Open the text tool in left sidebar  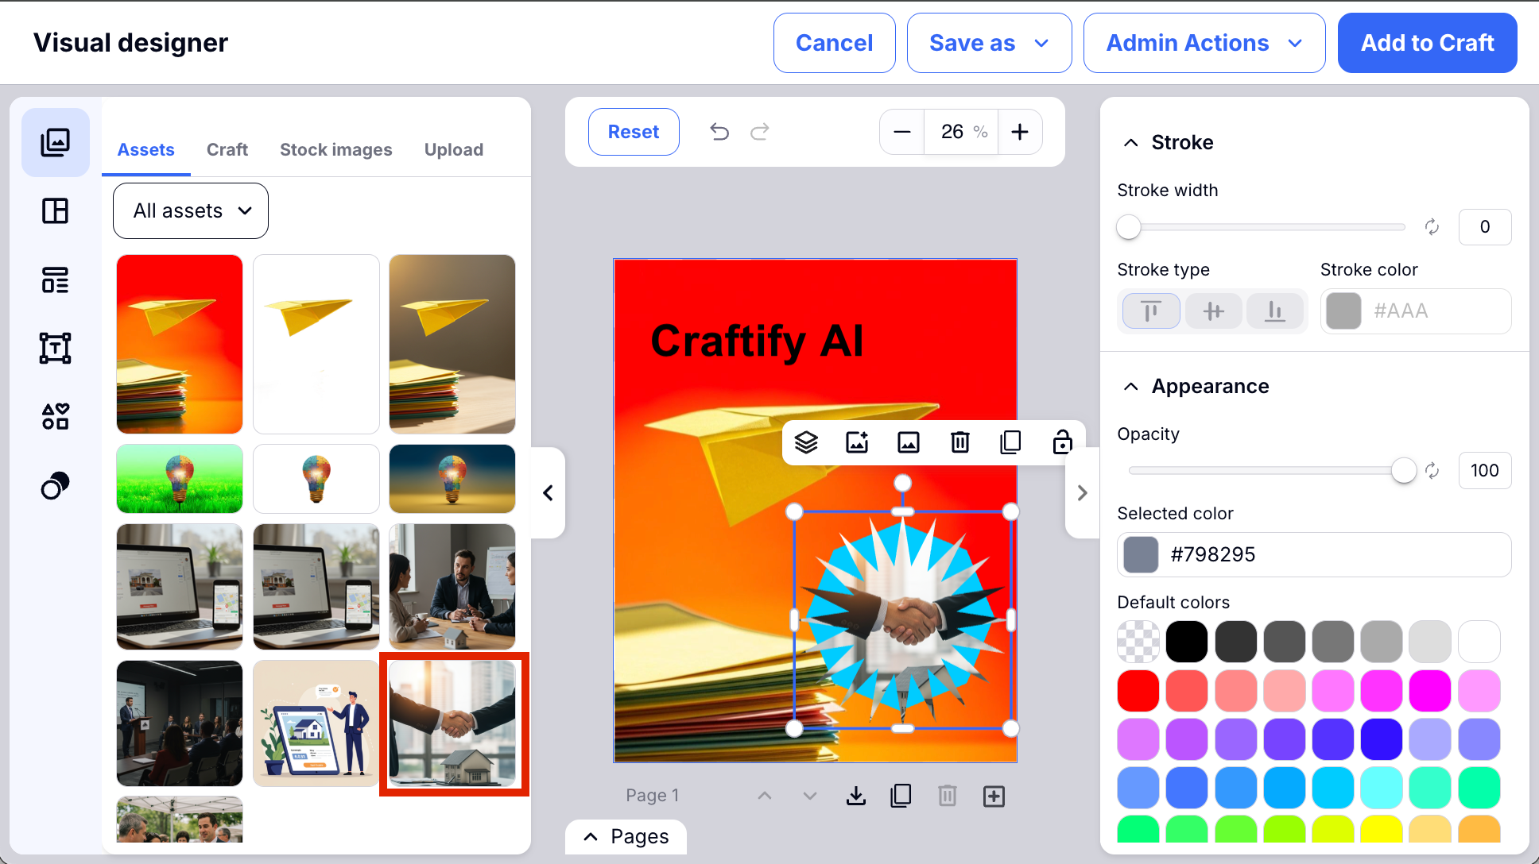tap(55, 348)
